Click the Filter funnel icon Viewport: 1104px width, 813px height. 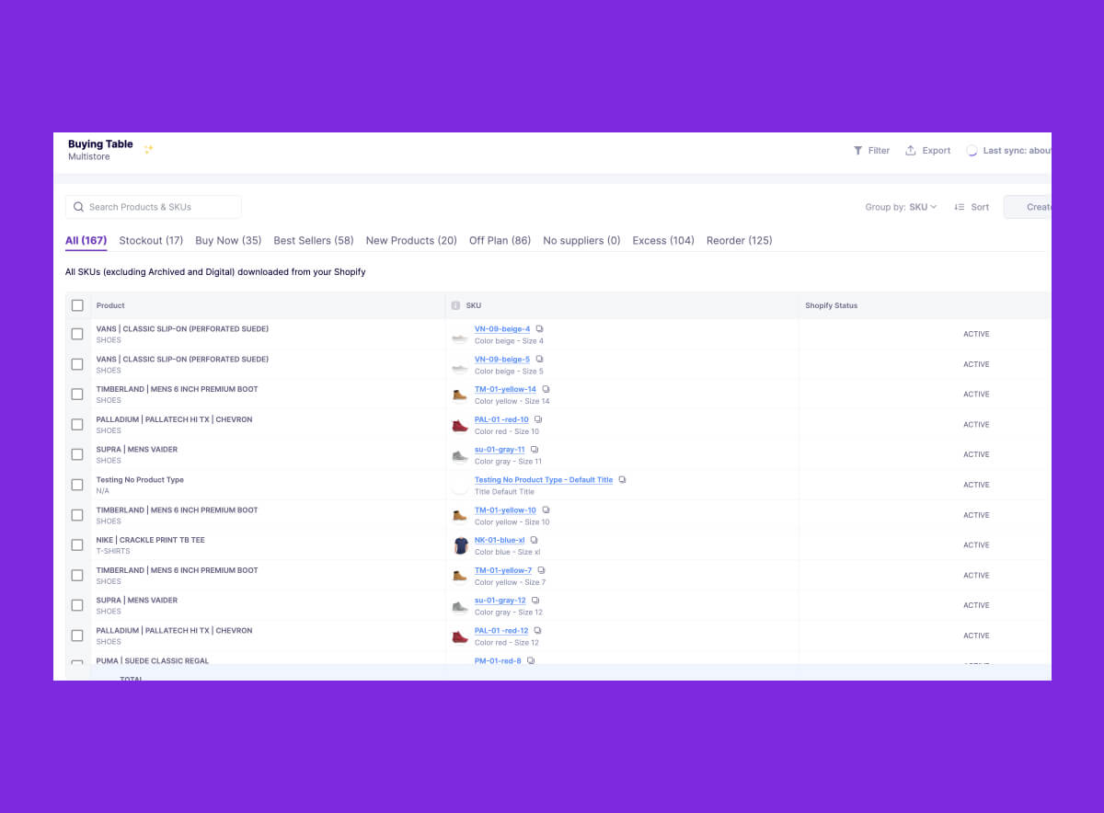857,151
